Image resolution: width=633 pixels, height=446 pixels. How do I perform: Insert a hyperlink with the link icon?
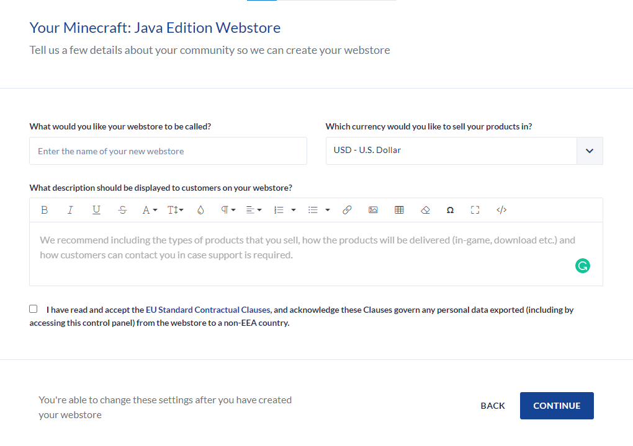tap(347, 210)
